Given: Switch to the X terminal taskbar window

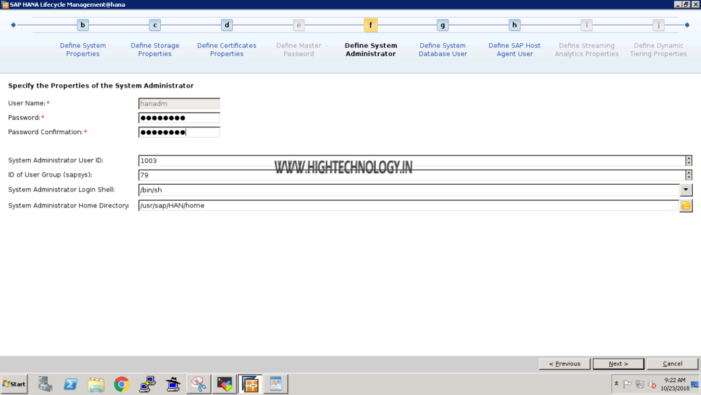Looking at the screenshot, I should pyautogui.click(x=225, y=384).
